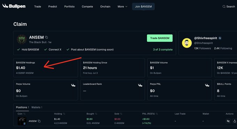
Task: Copy the ANSEM token address in header
Action: [46, 37]
